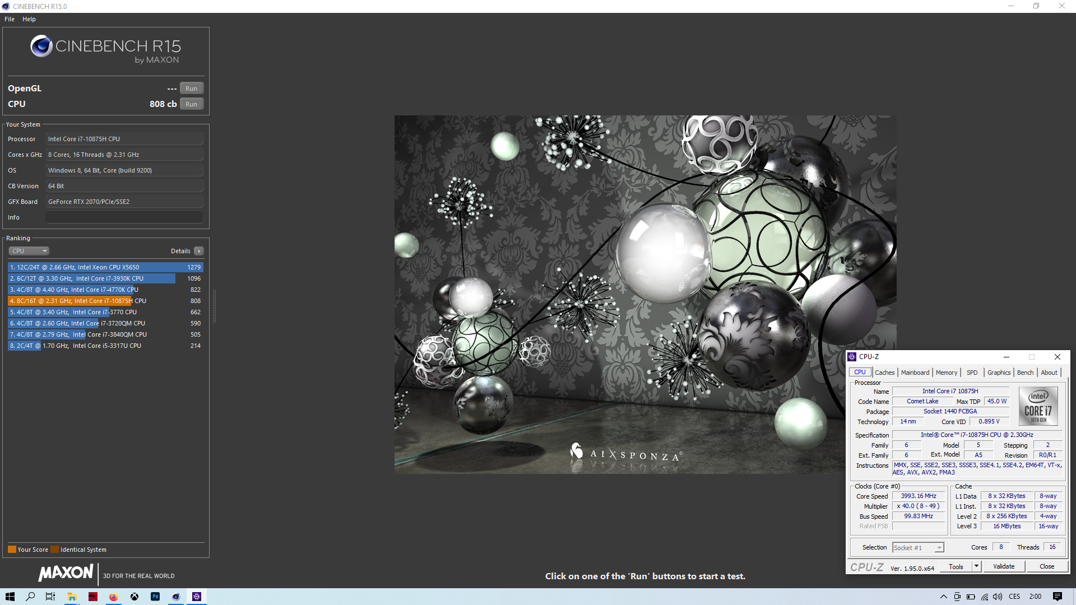Click the Close button in CPU-Z
1076x605 pixels.
(x=1047, y=566)
